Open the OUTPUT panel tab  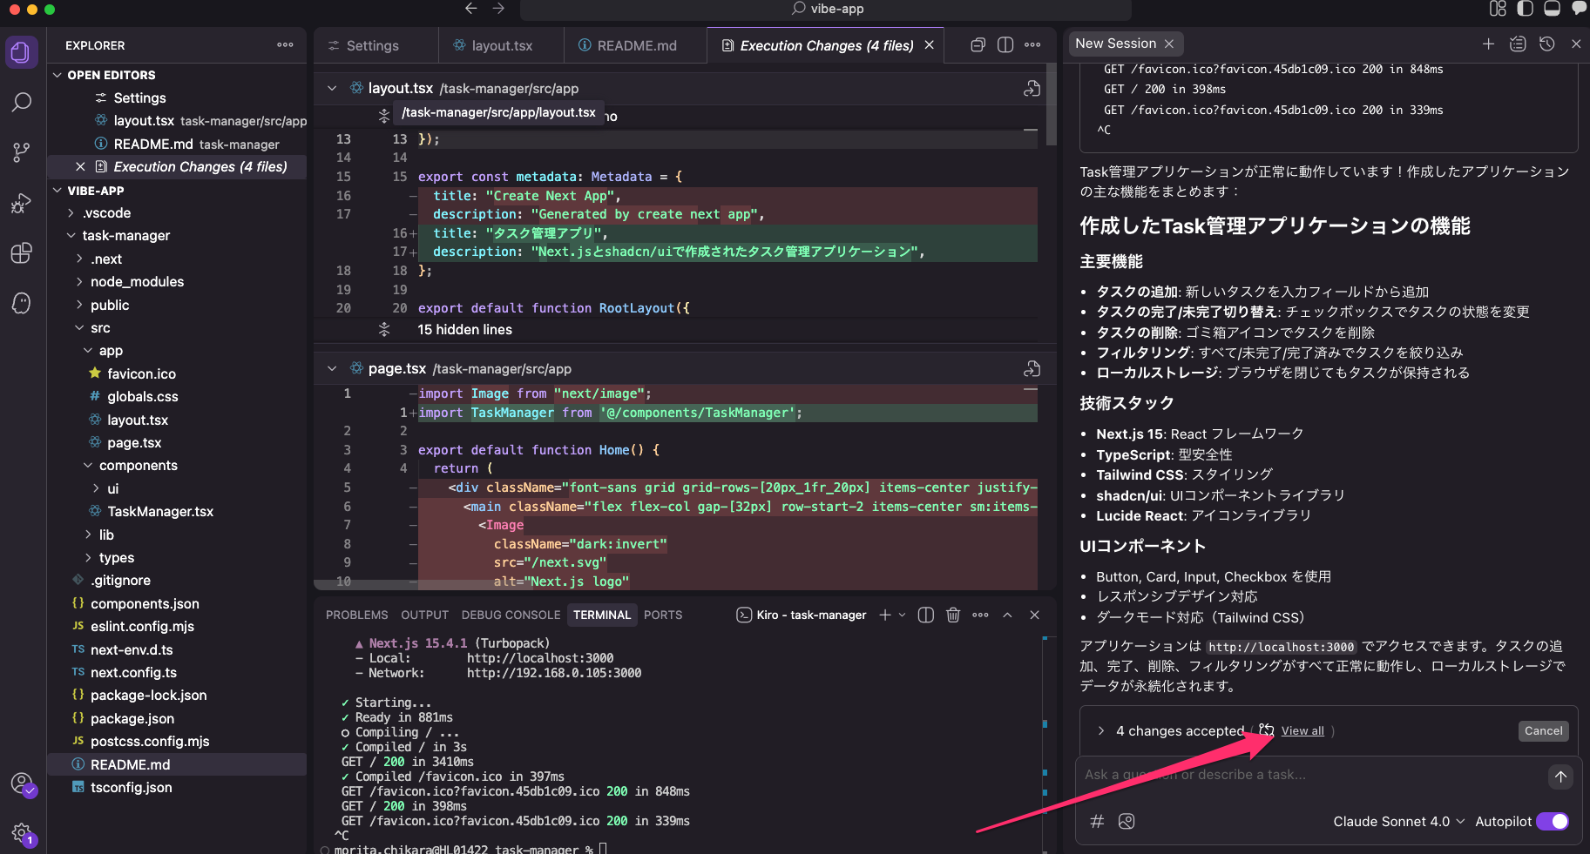pos(425,615)
